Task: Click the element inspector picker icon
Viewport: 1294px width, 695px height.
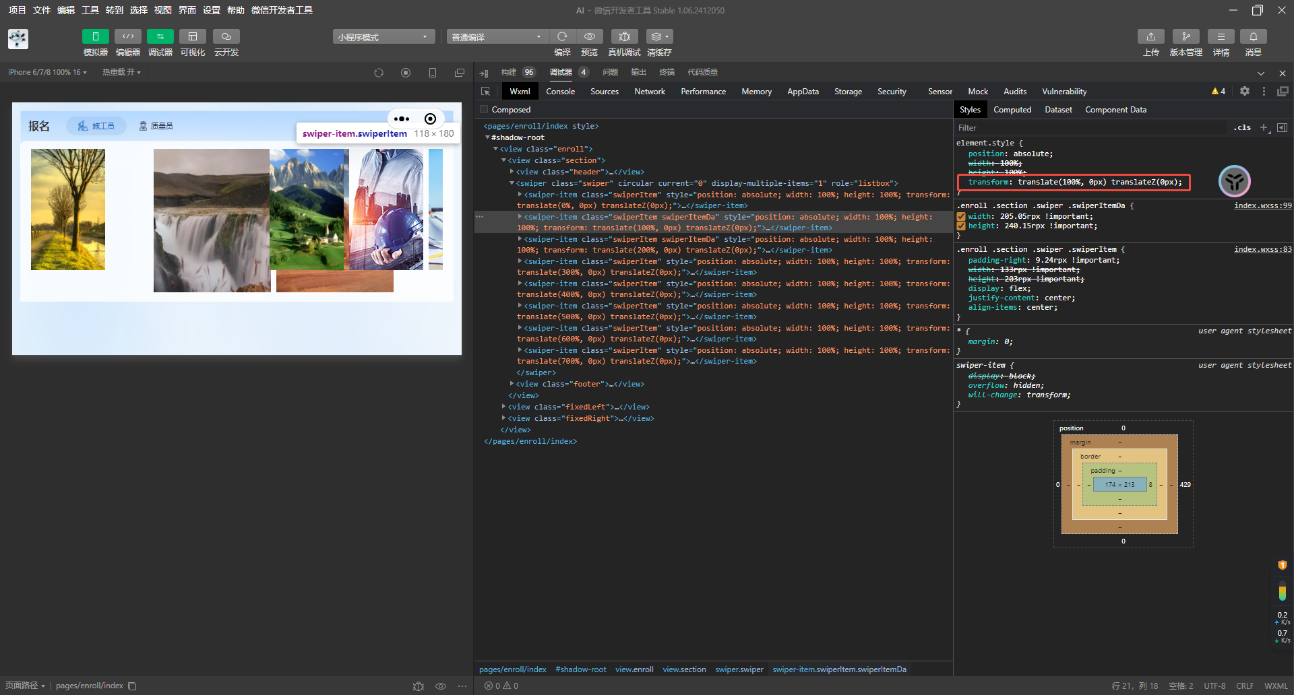Action: pos(485,92)
